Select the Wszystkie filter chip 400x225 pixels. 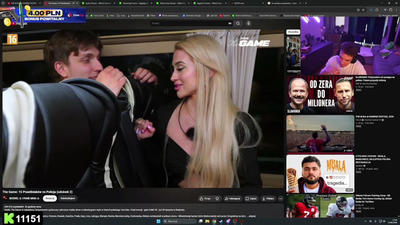coord(293,32)
